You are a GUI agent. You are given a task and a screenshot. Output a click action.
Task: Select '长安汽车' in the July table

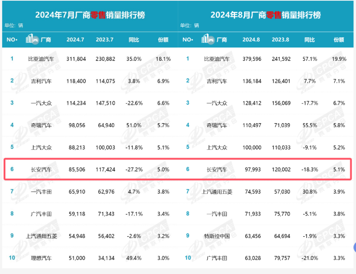(41, 169)
